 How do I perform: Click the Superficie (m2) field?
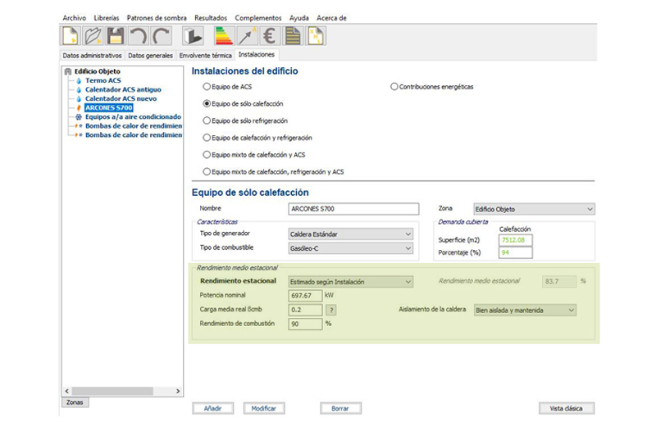coord(516,240)
